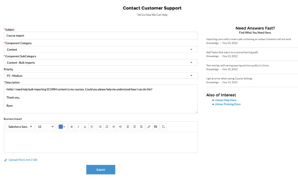The width and height of the screenshot is (298, 179).
Task: Apply strikethrough formatting in the editor toolbar
Action: (x=91, y=127)
